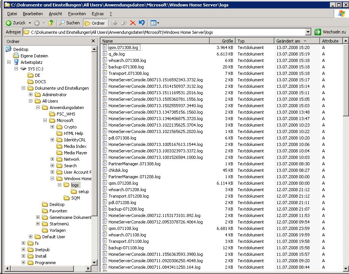
Task: Open the Datei menu
Action: coord(12,14)
